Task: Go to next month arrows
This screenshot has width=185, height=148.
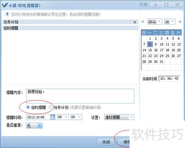Action: tap(180, 22)
